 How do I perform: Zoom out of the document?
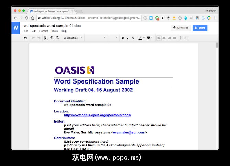click(57, 38)
